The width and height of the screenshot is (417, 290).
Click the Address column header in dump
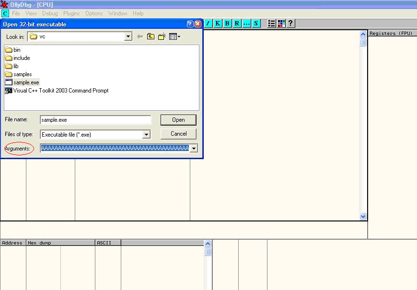(13, 243)
